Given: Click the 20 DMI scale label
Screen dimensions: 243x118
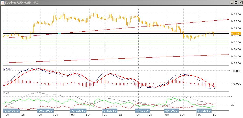Looking at the screenshot, I should pos(233,104).
